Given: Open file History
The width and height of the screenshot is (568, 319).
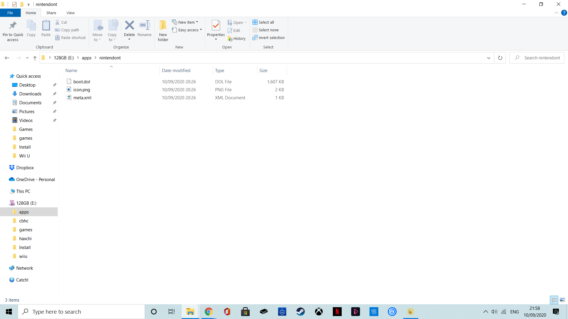Looking at the screenshot, I should pos(237,38).
